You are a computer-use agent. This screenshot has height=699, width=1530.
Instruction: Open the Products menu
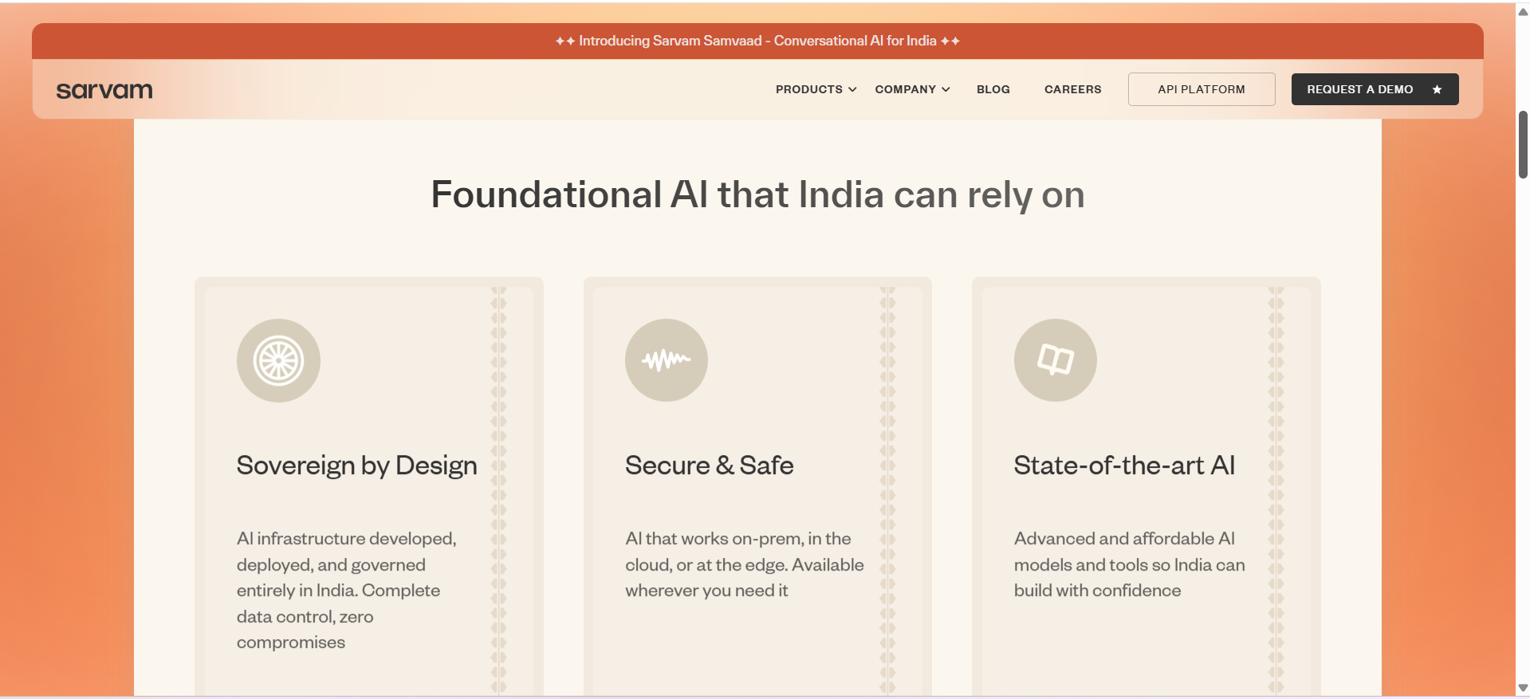[x=816, y=89]
